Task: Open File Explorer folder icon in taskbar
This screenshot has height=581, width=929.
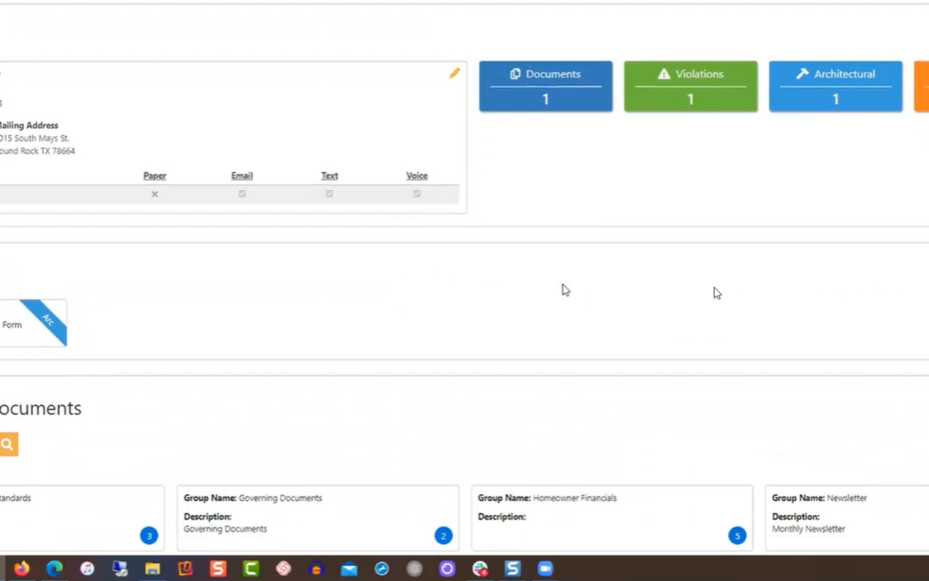Action: click(x=152, y=568)
